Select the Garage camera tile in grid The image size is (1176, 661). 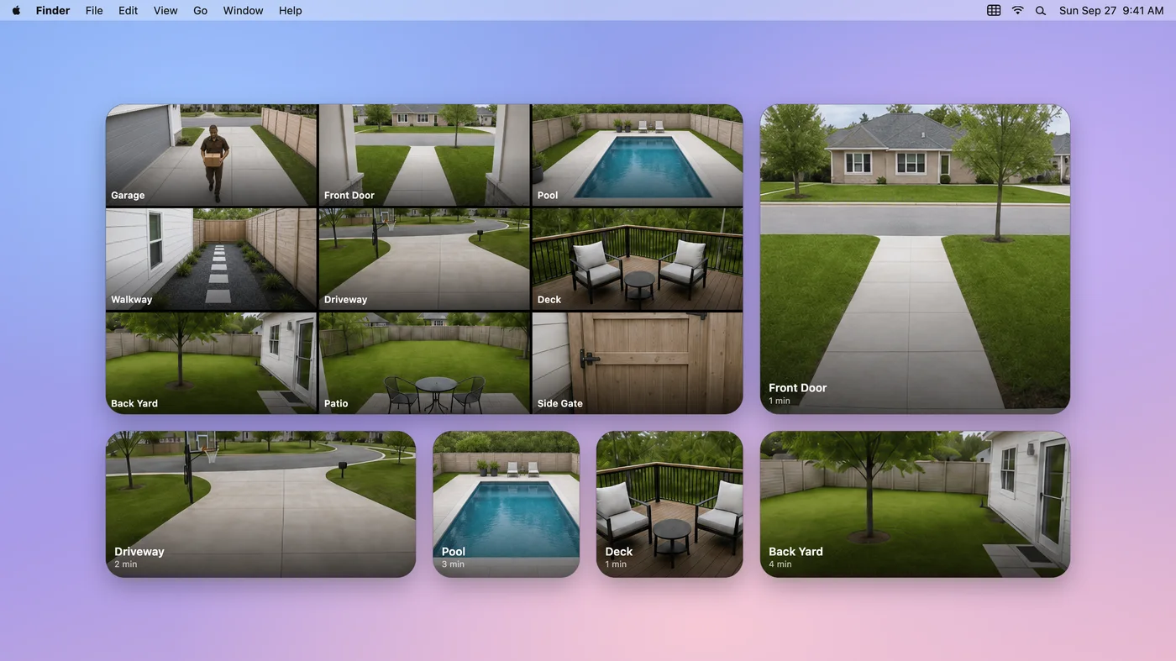coord(212,155)
